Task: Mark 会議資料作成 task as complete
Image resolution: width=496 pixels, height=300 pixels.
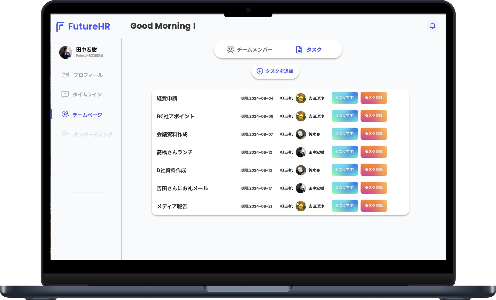Action: pyautogui.click(x=344, y=134)
